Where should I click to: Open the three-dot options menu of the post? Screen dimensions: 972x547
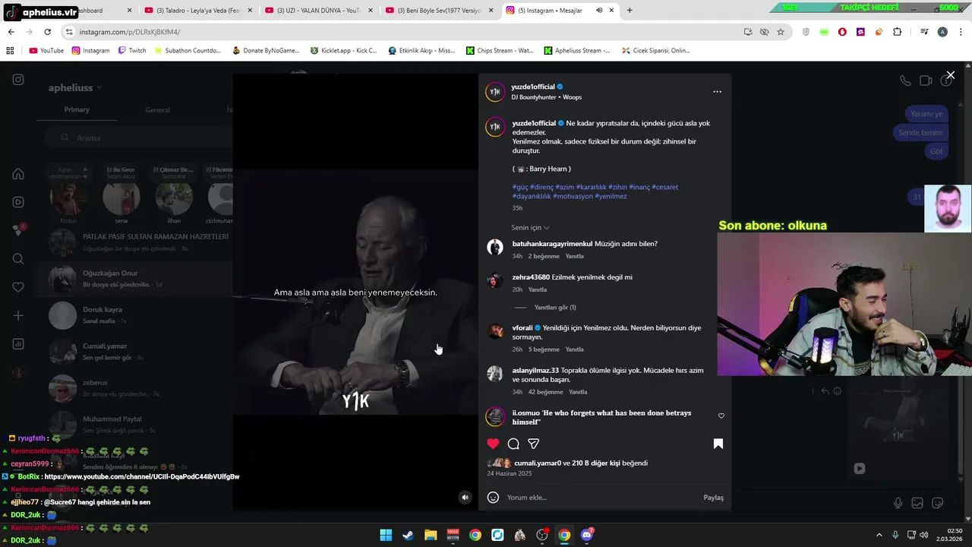(717, 92)
